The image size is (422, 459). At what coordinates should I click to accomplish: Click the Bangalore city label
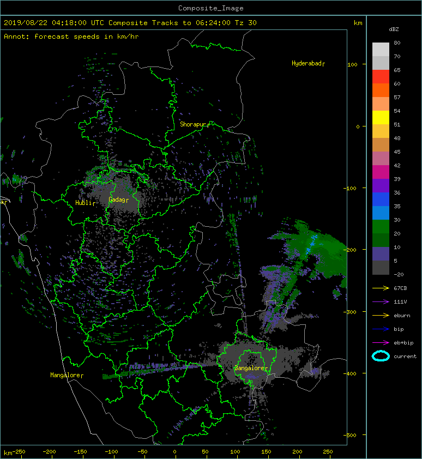[251, 369]
